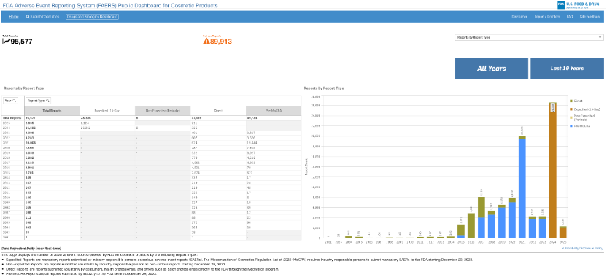Click the 95,577 total reports figure
This screenshot has height=280, width=607.
click(x=22, y=42)
